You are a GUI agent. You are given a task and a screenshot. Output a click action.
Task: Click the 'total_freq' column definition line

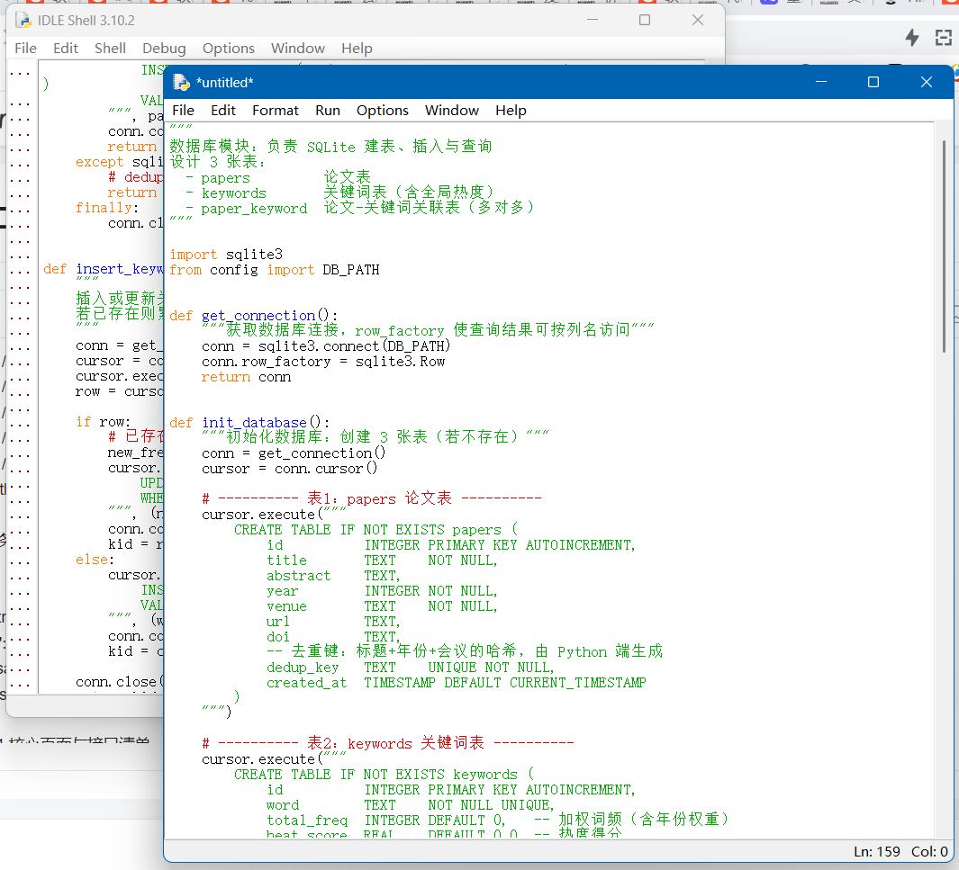point(497,820)
